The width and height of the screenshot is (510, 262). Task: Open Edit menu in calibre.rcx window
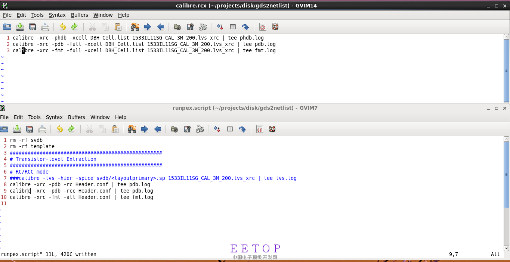(x=21, y=15)
